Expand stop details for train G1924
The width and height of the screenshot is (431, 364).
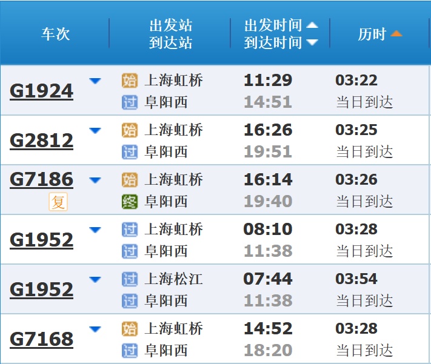click(x=95, y=81)
